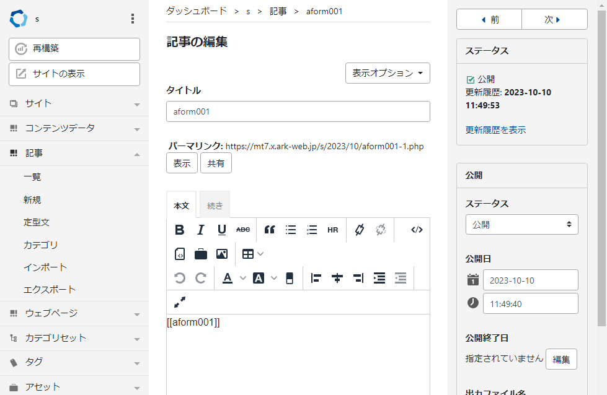Center-align the text
Screen dimensions: 607x395
pyautogui.click(x=337, y=278)
